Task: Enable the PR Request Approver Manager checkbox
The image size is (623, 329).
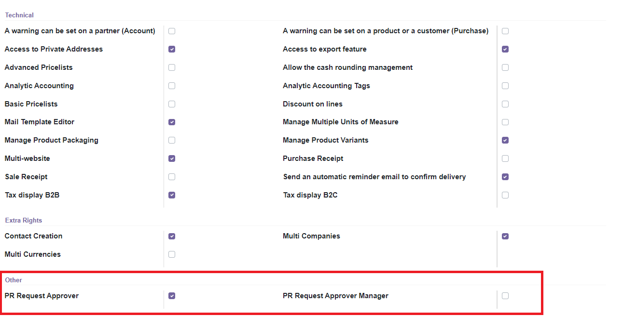Action: pos(505,296)
